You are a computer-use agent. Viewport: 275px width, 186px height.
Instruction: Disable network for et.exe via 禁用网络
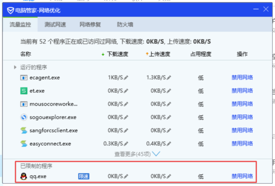242,91
